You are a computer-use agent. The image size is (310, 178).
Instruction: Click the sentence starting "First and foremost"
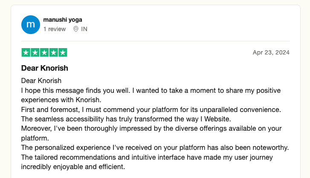pyautogui.click(x=151, y=110)
